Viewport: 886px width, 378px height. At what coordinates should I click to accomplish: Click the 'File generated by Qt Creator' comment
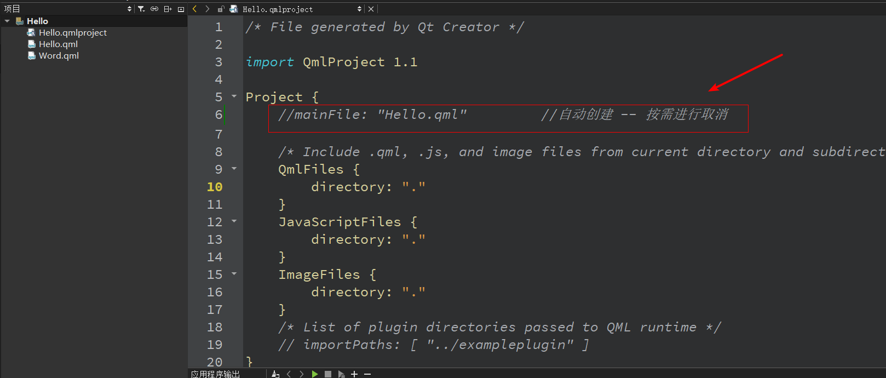click(x=384, y=27)
